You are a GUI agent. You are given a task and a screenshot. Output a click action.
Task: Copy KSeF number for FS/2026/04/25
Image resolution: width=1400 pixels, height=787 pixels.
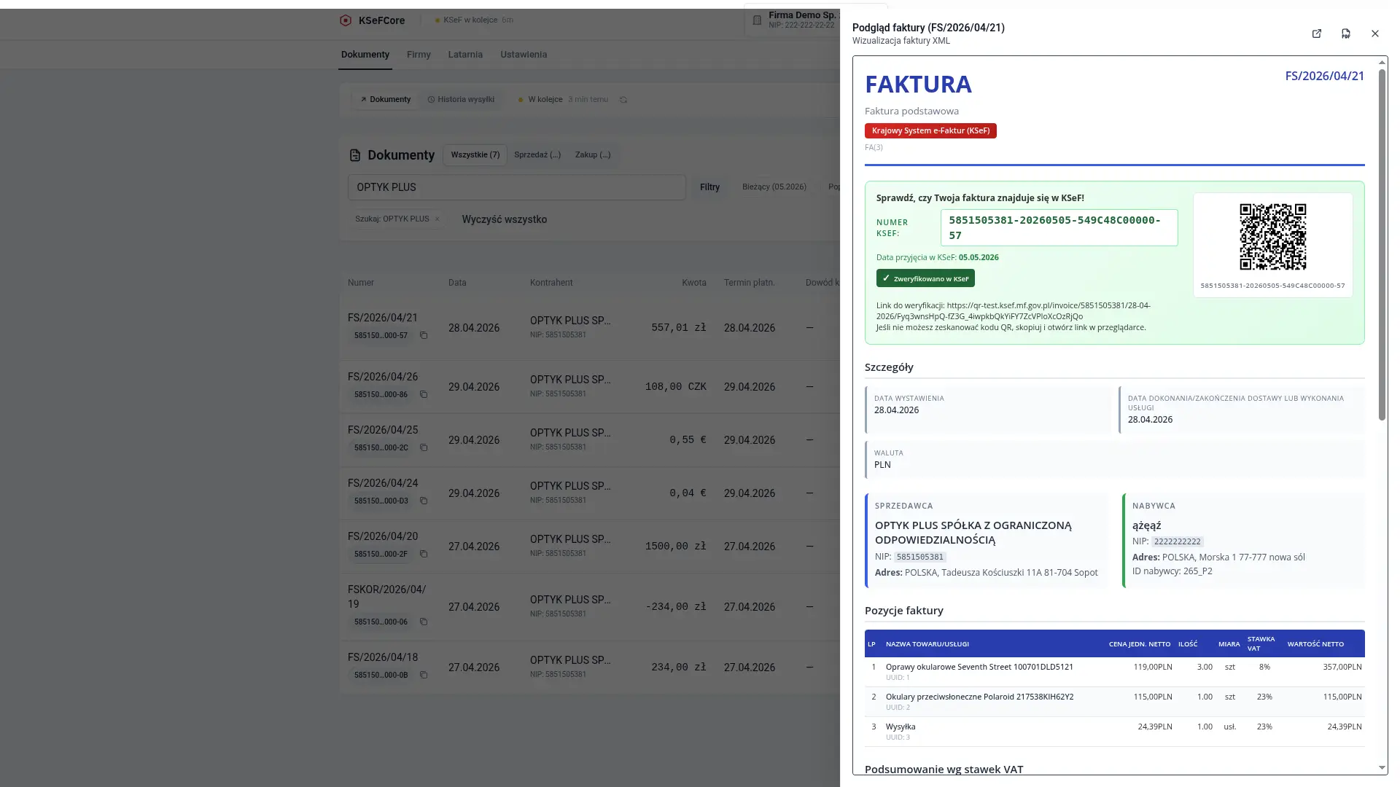(424, 448)
